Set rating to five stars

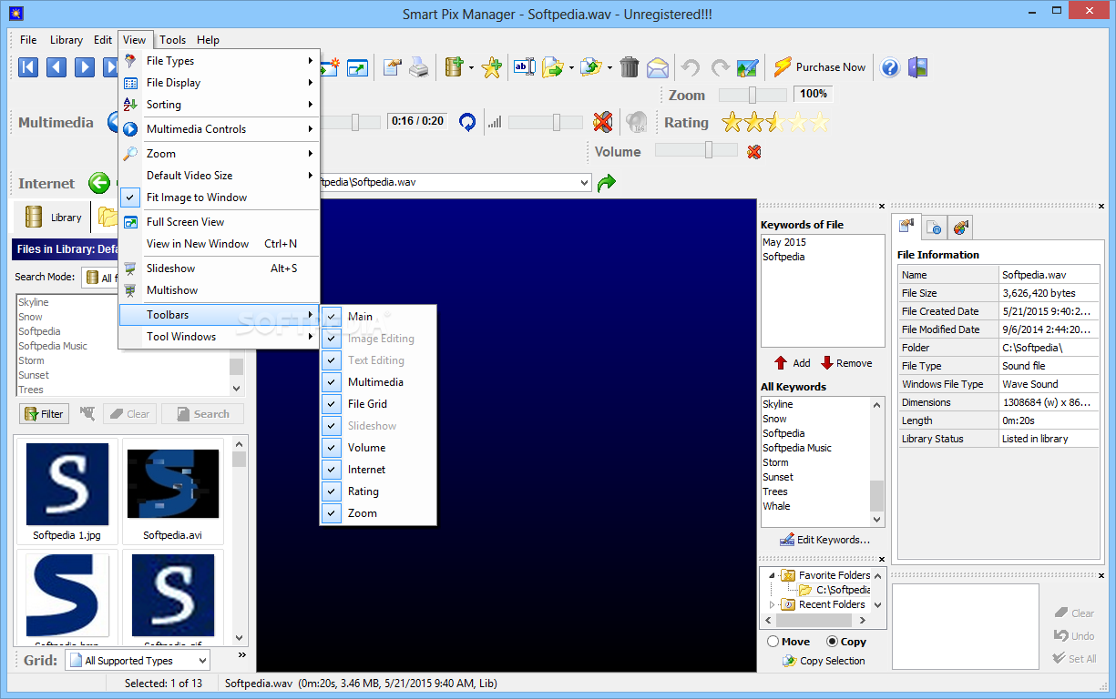click(x=820, y=122)
